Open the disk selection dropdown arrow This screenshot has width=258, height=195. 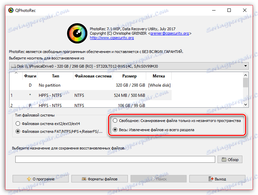point(245,66)
